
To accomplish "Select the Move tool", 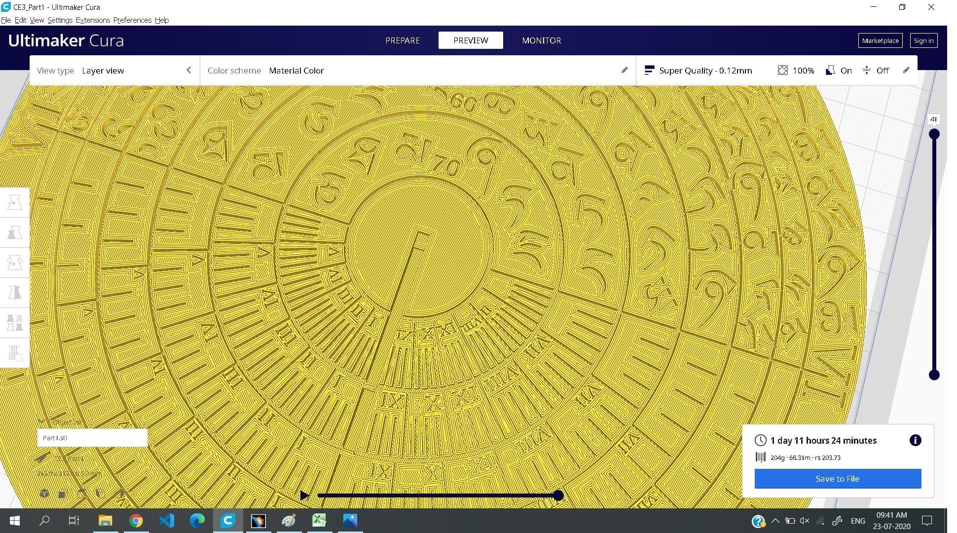I will click(x=14, y=201).
